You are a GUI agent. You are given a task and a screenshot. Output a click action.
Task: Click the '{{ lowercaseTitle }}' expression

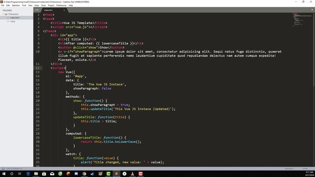[115, 43]
